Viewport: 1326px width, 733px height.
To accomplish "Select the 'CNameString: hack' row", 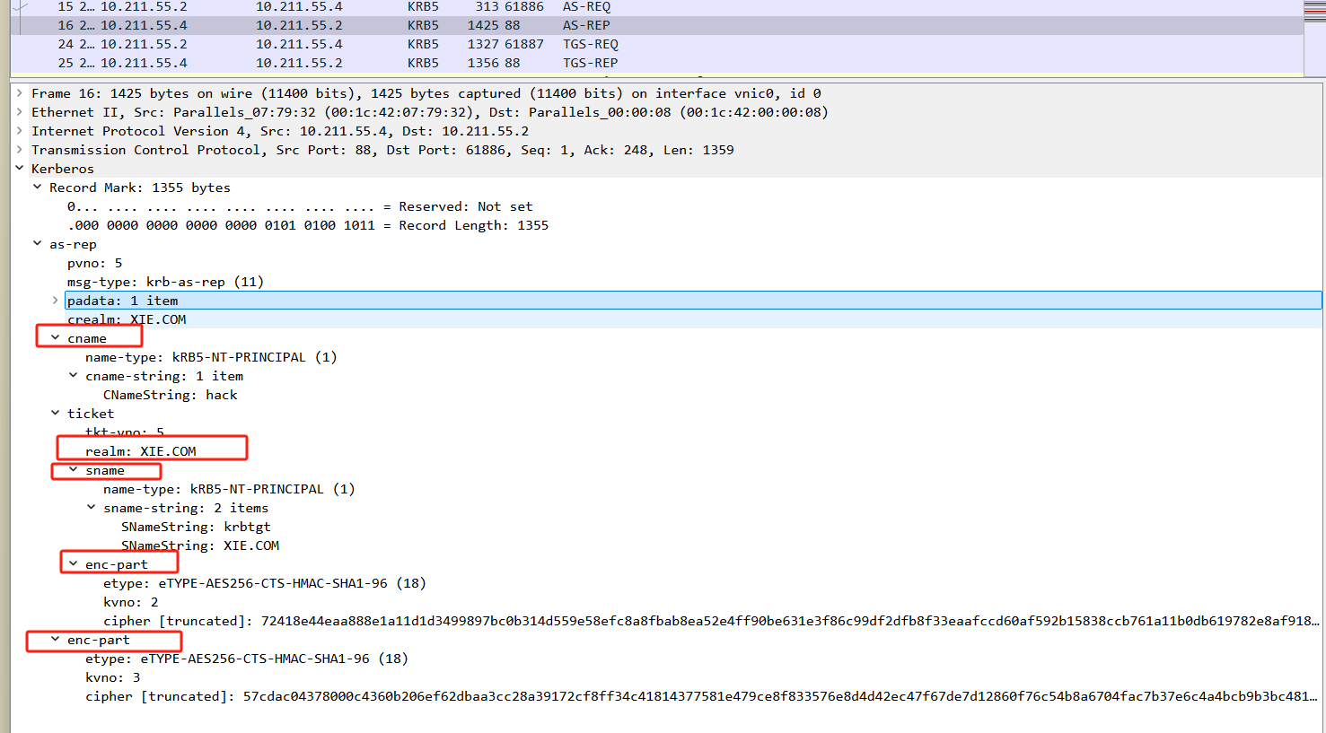I will point(171,395).
